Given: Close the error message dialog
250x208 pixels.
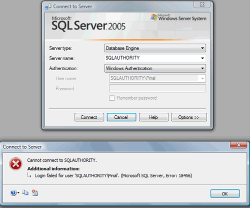Looking at the screenshot, I should (238, 145).
